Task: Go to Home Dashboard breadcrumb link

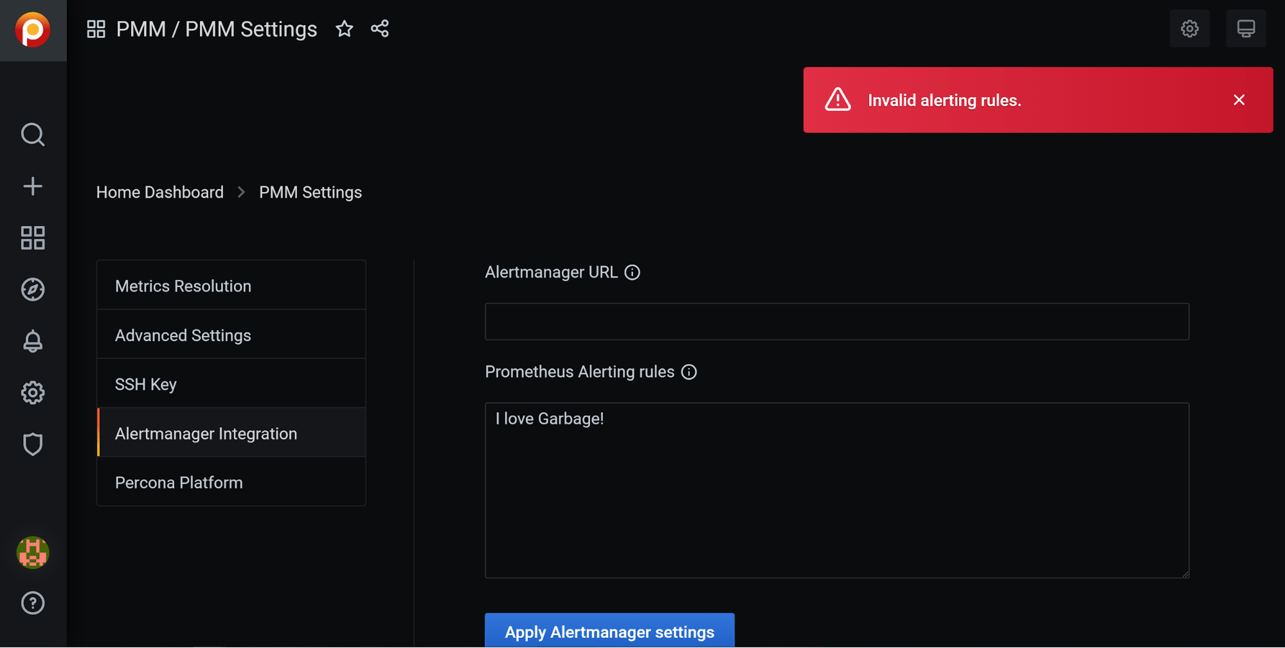Action: [160, 192]
